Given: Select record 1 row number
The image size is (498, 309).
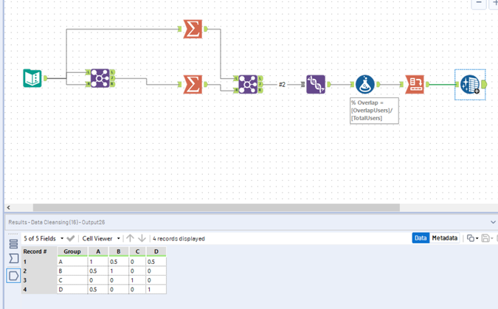Looking at the screenshot, I should point(39,262).
